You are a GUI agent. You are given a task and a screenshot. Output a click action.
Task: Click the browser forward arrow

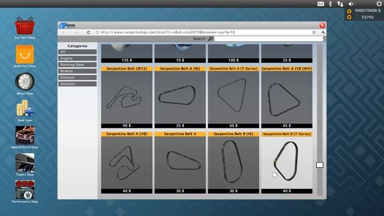point(76,32)
